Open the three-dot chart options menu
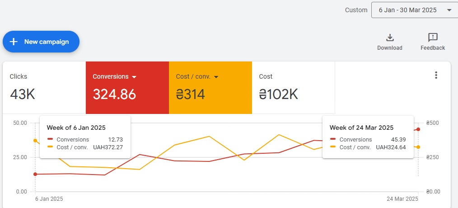This screenshot has width=458, height=208. pos(436,75)
